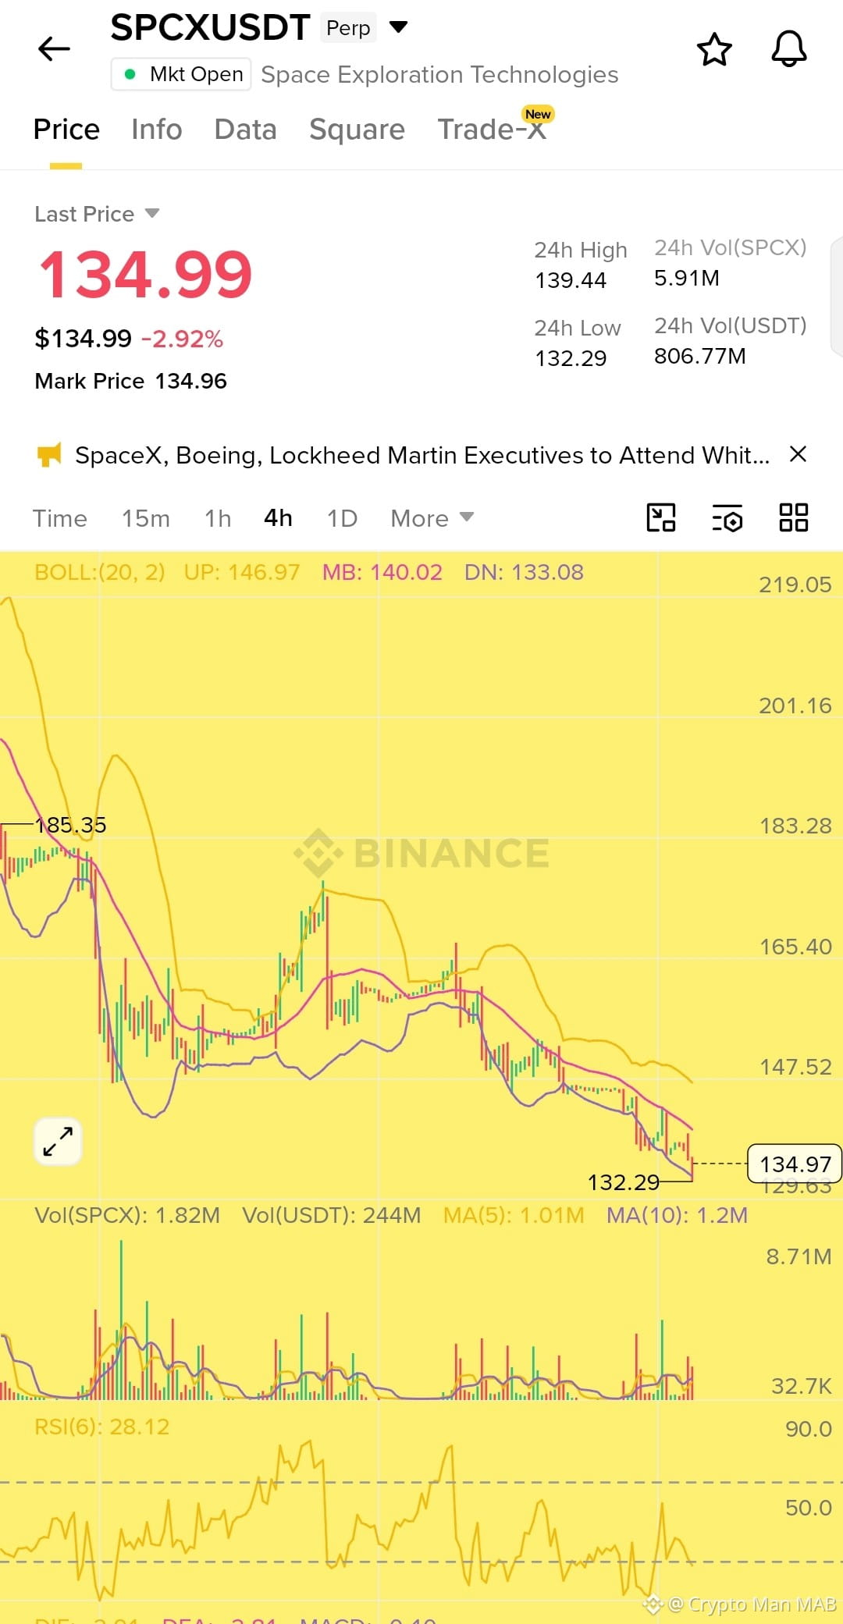
Task: Tap the Vol(USDT): 244M label
Action: pyautogui.click(x=332, y=1215)
